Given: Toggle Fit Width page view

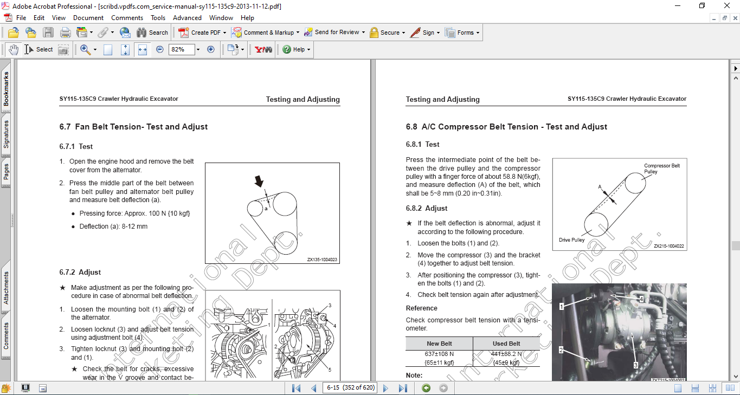Looking at the screenshot, I should pos(143,49).
